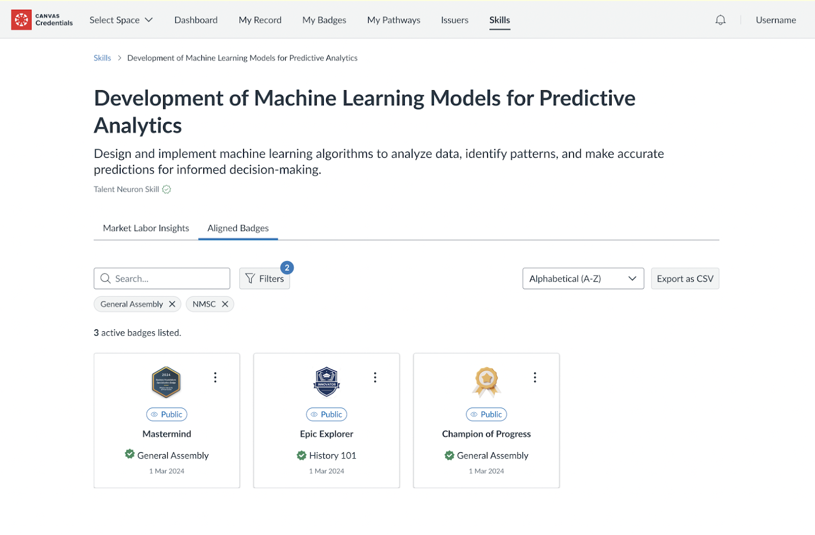Screen dimensions: 815x535
Task: Click the breadcrumb chevron after Skills
Action: click(x=119, y=58)
